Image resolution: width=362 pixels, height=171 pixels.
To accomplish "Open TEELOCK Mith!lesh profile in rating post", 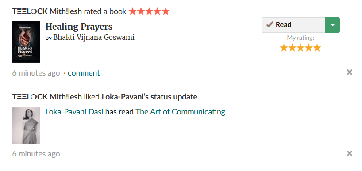I will pyautogui.click(x=47, y=11).
